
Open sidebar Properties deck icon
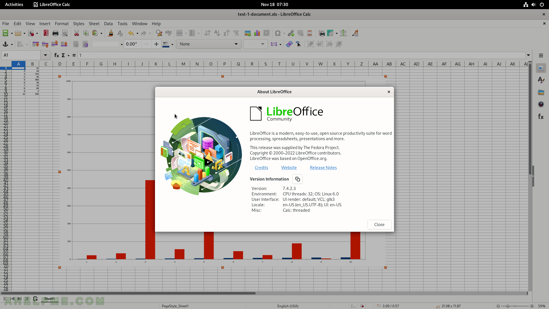click(x=541, y=68)
